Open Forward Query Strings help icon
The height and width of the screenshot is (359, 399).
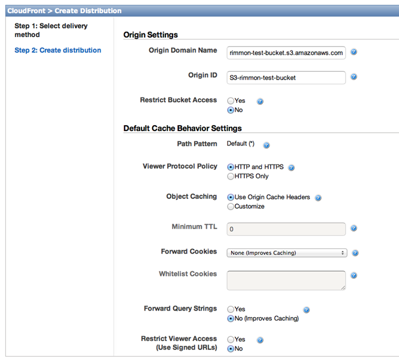pos(306,310)
